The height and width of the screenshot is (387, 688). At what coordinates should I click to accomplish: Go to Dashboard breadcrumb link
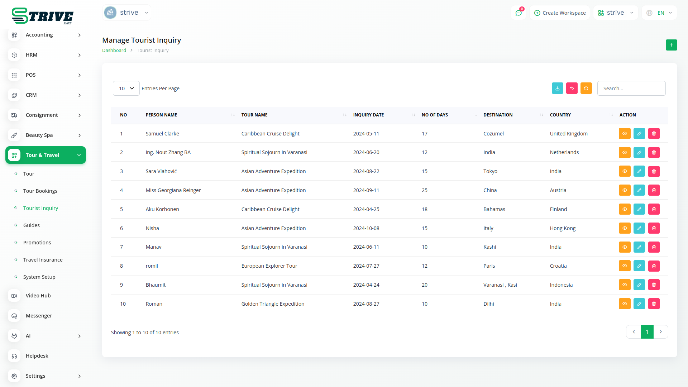coord(114,51)
